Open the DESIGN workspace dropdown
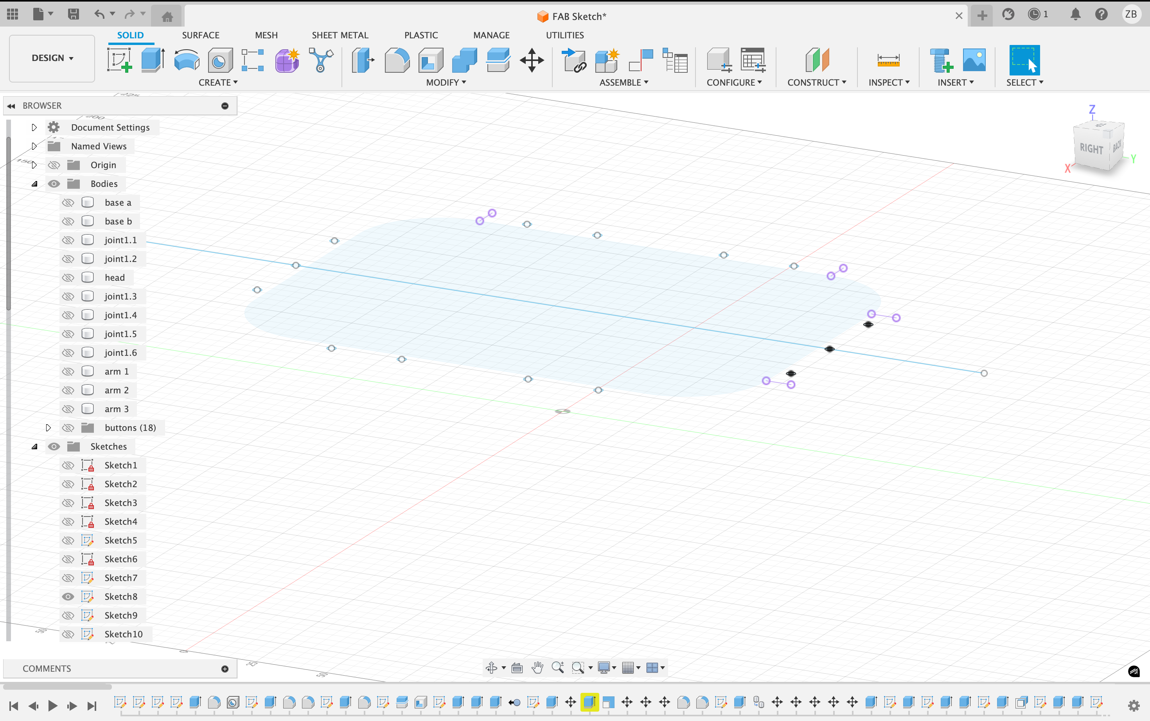The image size is (1150, 721). pos(52,58)
